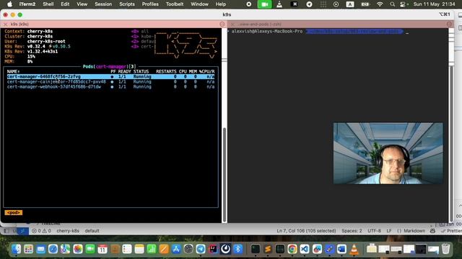Select the cert-manager-6468fc8f56-2zfvg pod row

110,77
